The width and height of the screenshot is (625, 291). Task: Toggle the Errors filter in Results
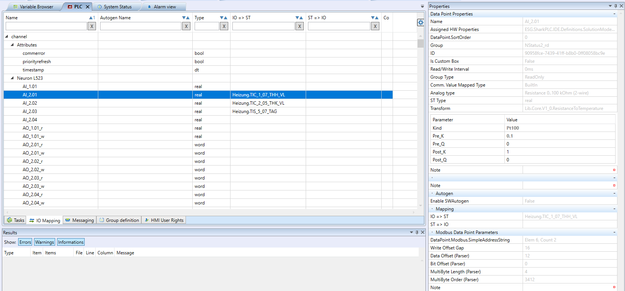[x=25, y=242]
